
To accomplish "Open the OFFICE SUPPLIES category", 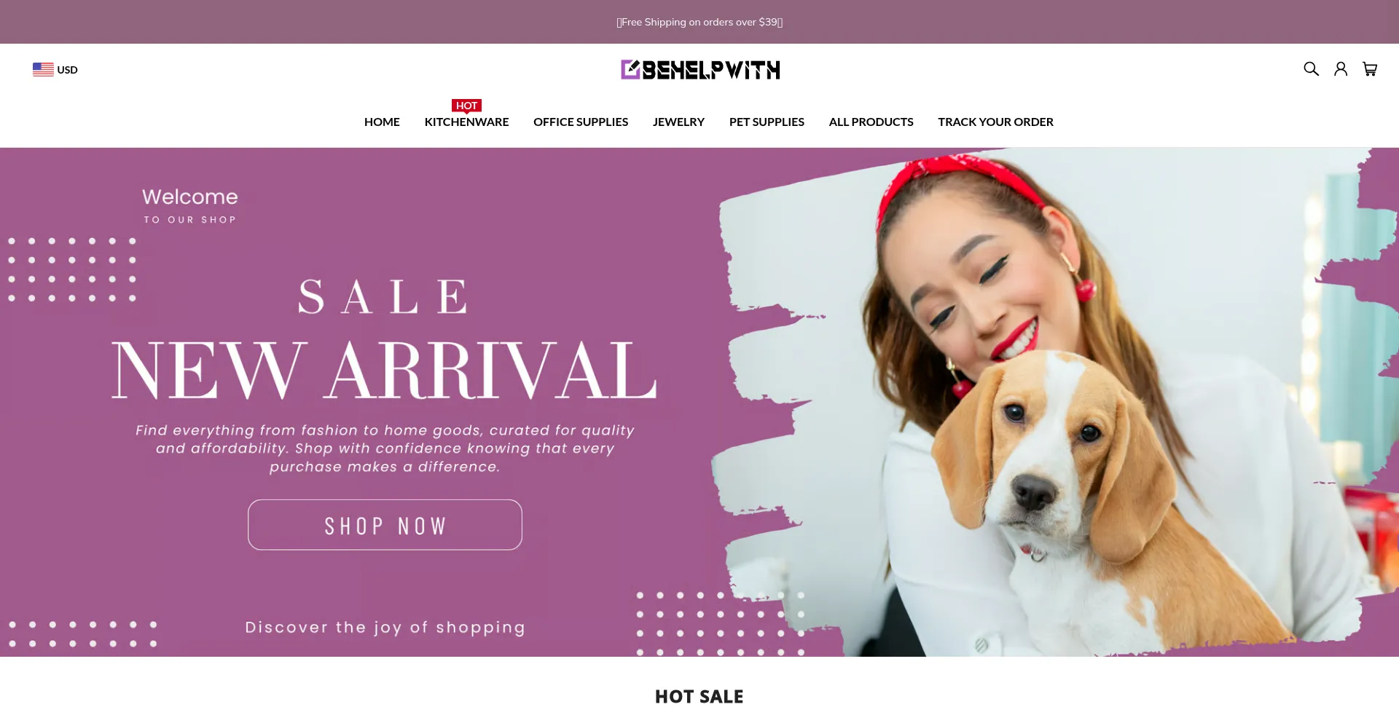I will [581, 122].
